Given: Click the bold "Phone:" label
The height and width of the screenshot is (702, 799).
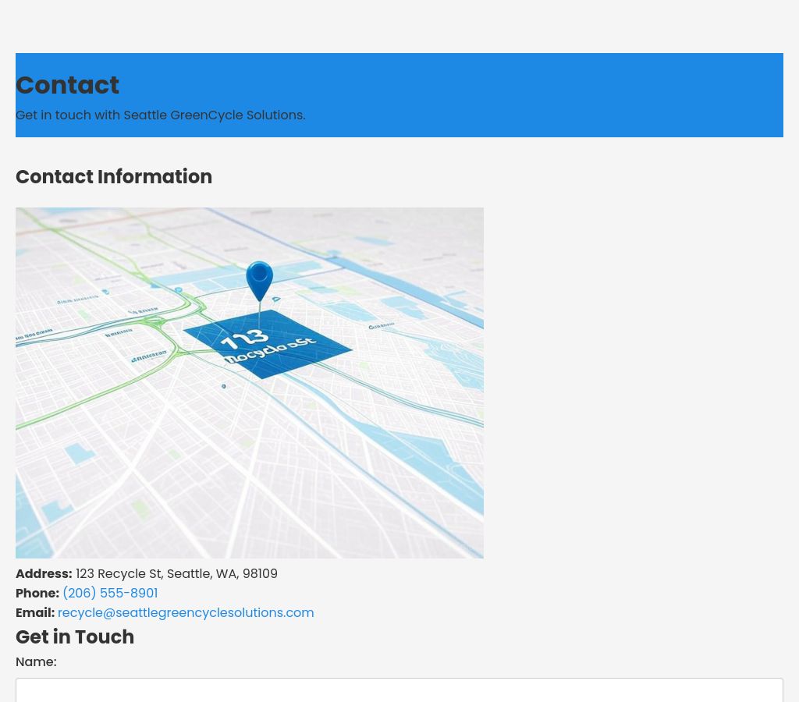Looking at the screenshot, I should (37, 594).
